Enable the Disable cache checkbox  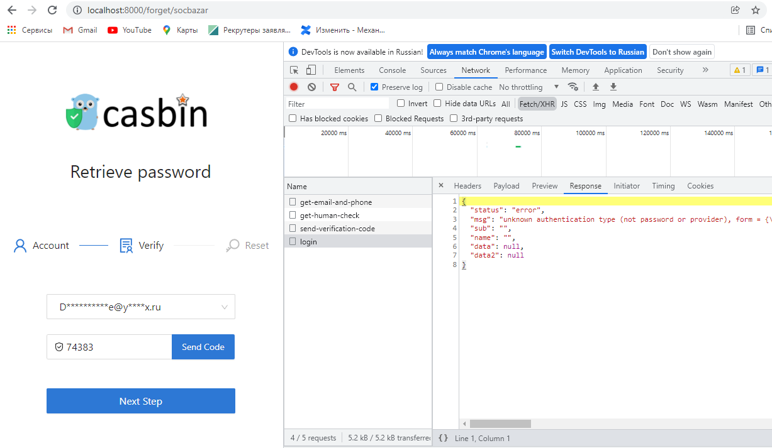tap(439, 87)
